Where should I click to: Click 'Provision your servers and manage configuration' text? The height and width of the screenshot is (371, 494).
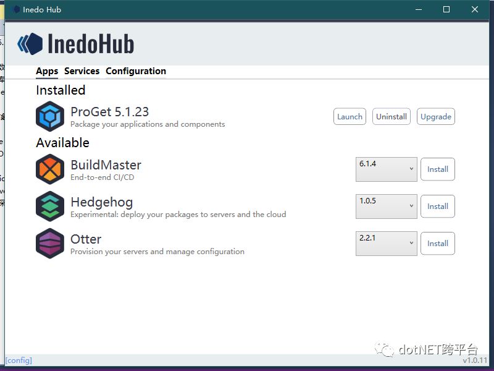point(157,252)
